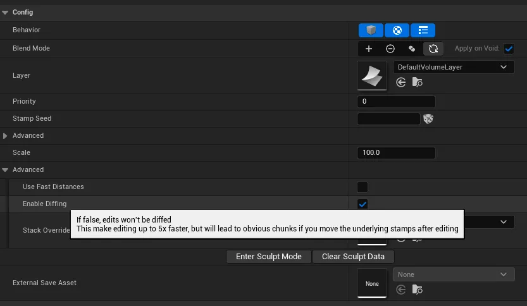Disable the Enable Diffing checkbox
The height and width of the screenshot is (306, 527).
click(x=363, y=204)
